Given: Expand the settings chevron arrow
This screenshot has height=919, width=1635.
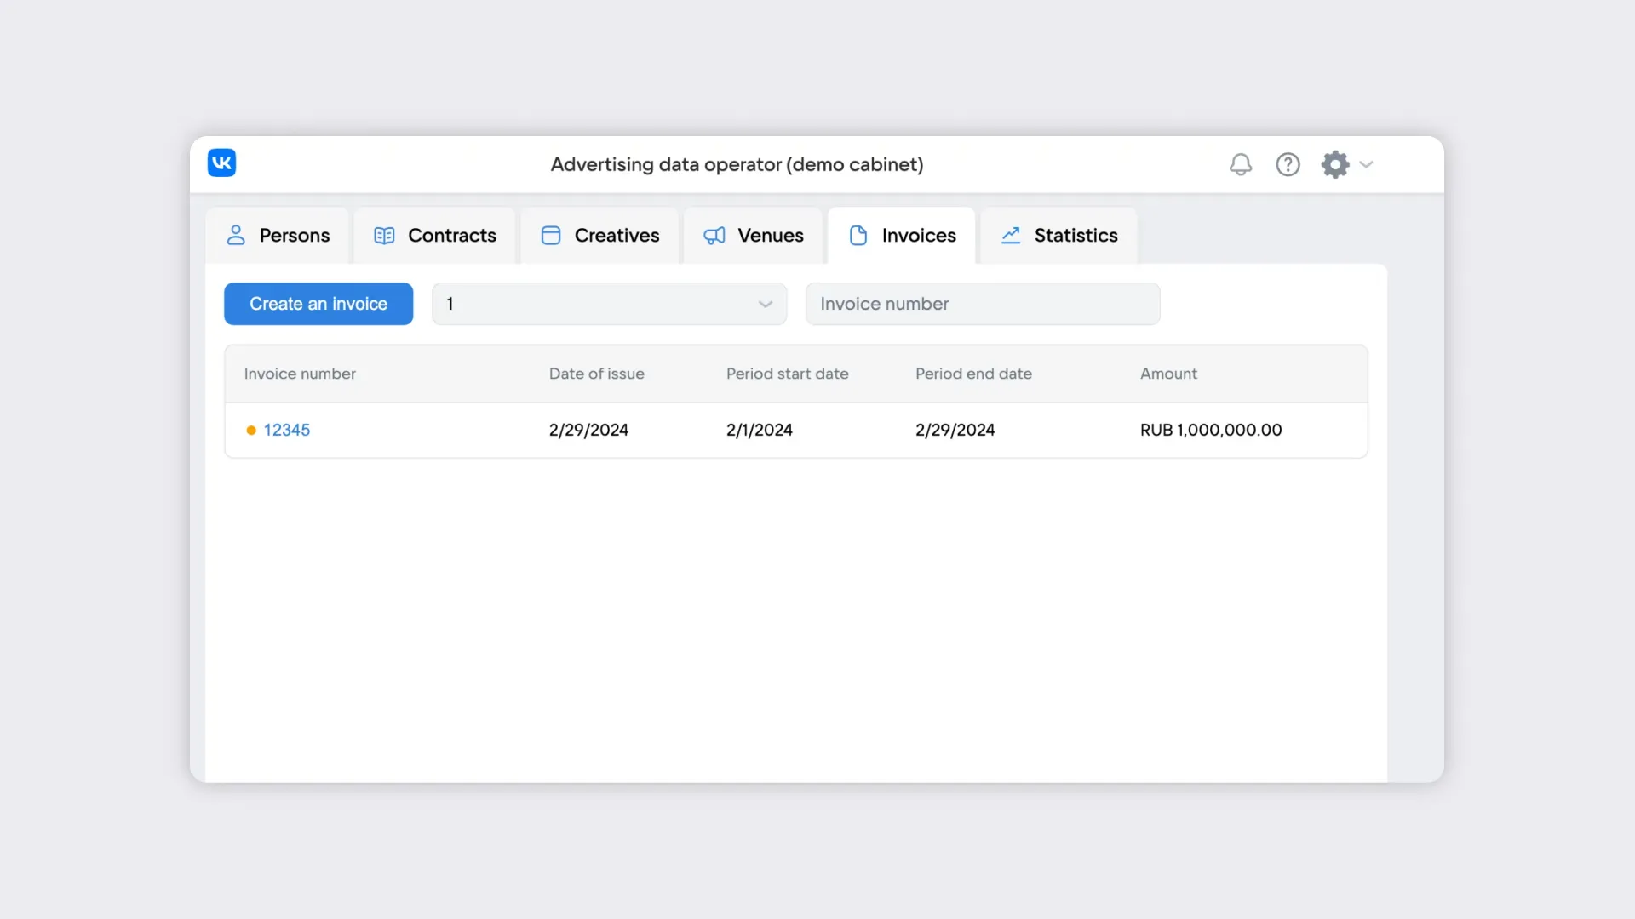Looking at the screenshot, I should tap(1367, 164).
